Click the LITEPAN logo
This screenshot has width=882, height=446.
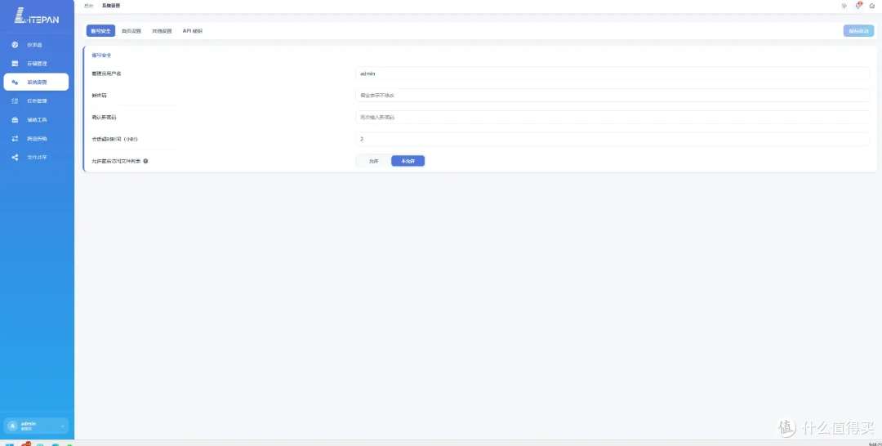click(37, 16)
